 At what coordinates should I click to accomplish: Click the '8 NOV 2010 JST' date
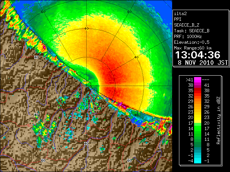(203, 63)
